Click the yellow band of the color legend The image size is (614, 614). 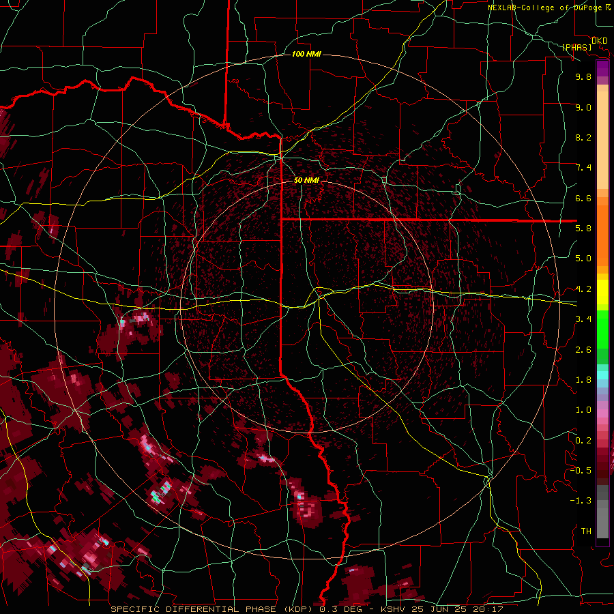[x=602, y=292]
